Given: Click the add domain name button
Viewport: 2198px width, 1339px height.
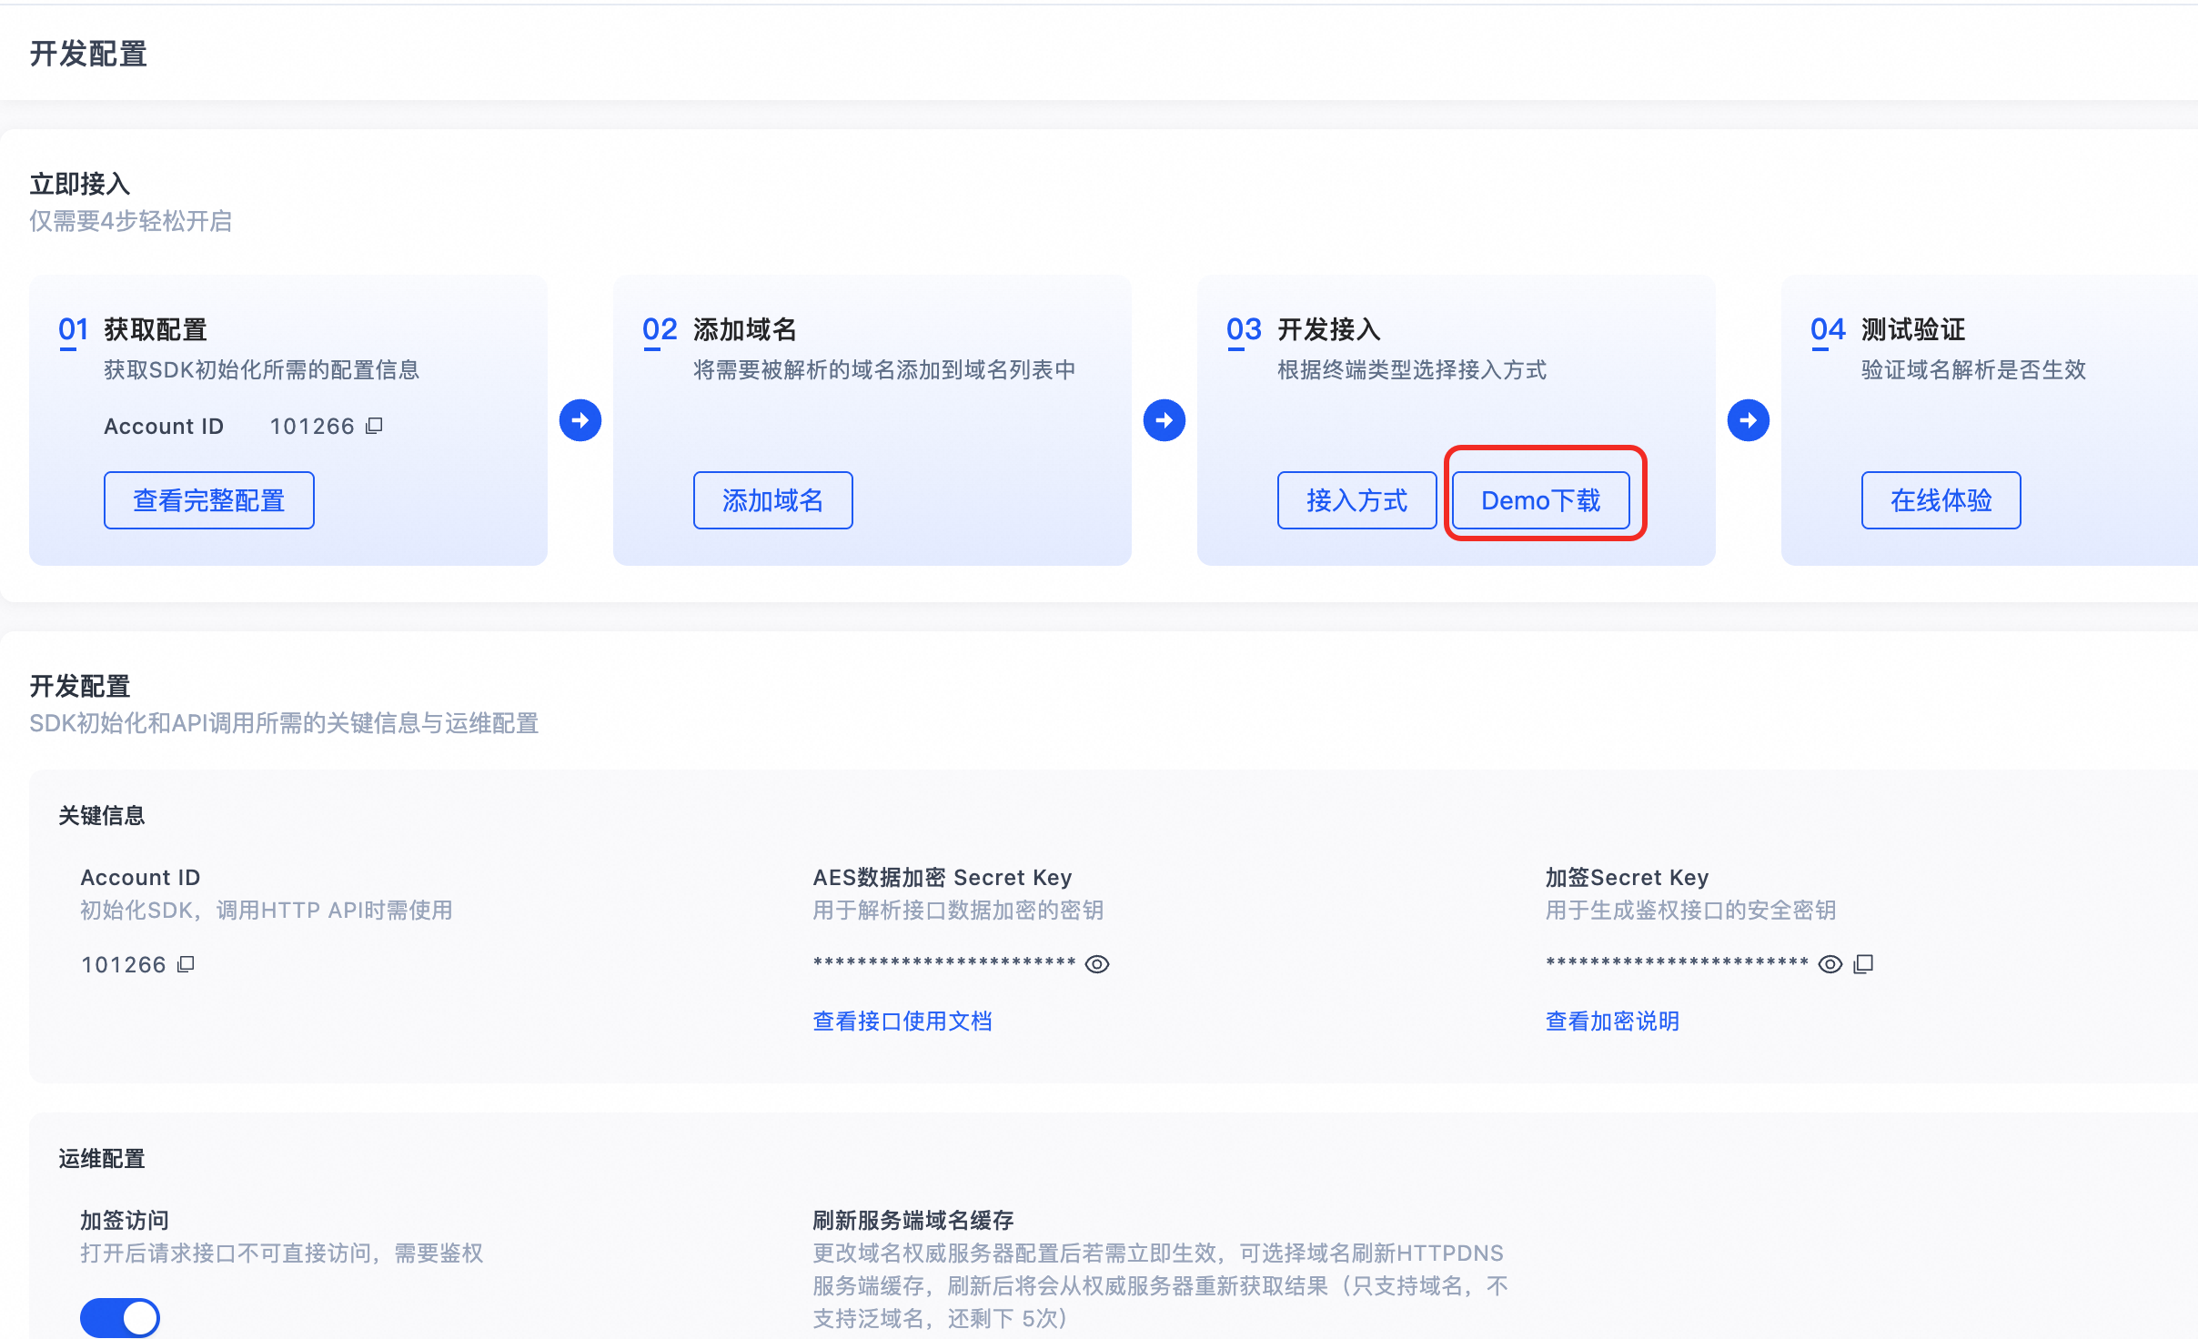Looking at the screenshot, I should 772,500.
